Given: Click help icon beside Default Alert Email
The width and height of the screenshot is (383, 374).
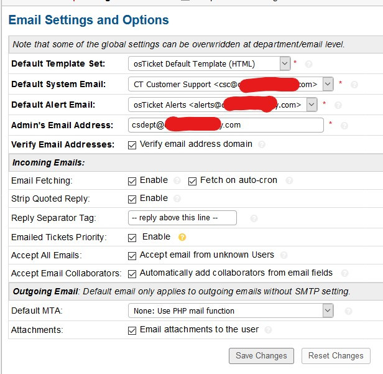Looking at the screenshot, I should (338, 105).
